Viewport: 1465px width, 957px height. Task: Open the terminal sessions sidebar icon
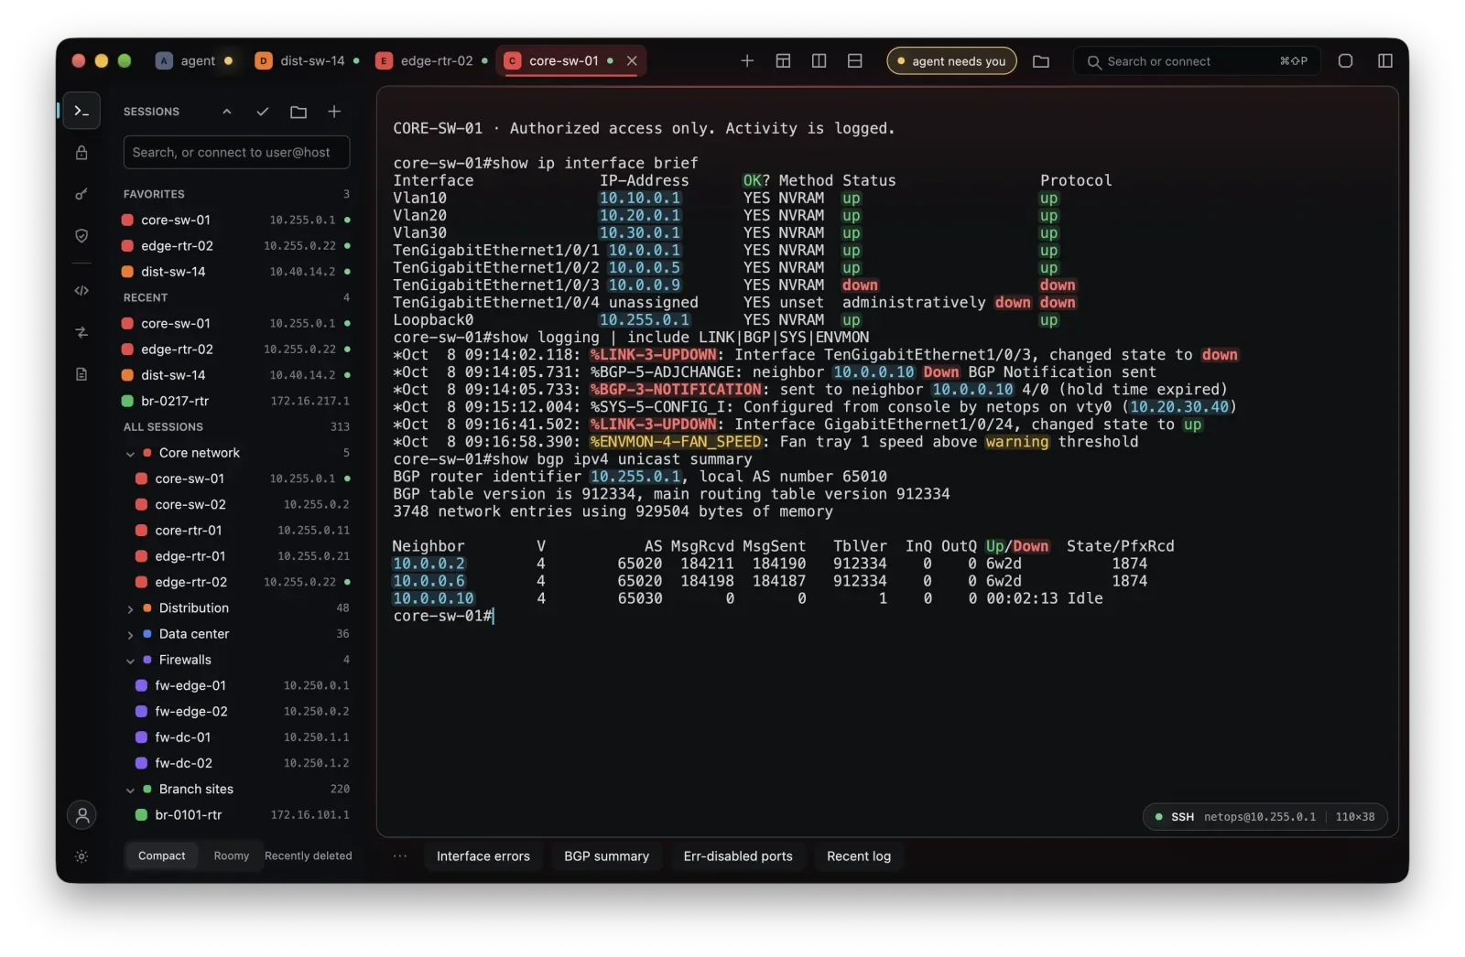coord(81,111)
